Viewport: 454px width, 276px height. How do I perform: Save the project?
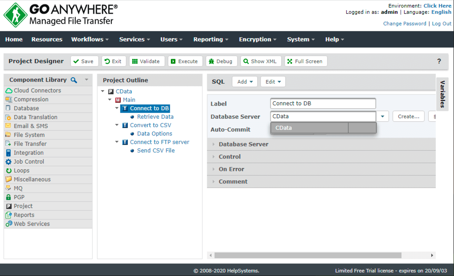(x=84, y=61)
